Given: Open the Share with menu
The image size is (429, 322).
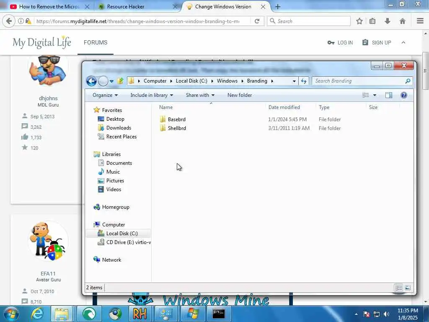Looking at the screenshot, I should 200,95.
